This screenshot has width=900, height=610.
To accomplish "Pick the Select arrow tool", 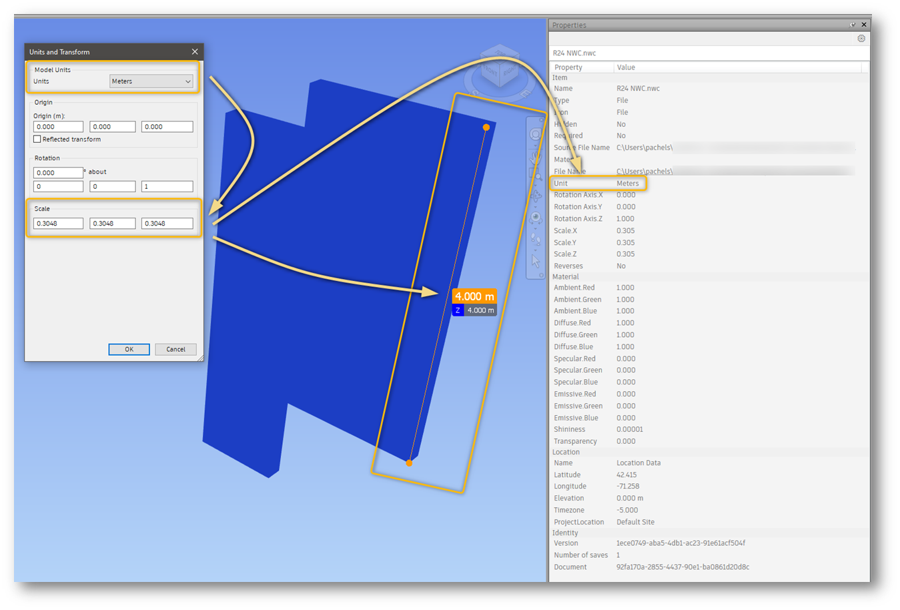I will tap(535, 258).
